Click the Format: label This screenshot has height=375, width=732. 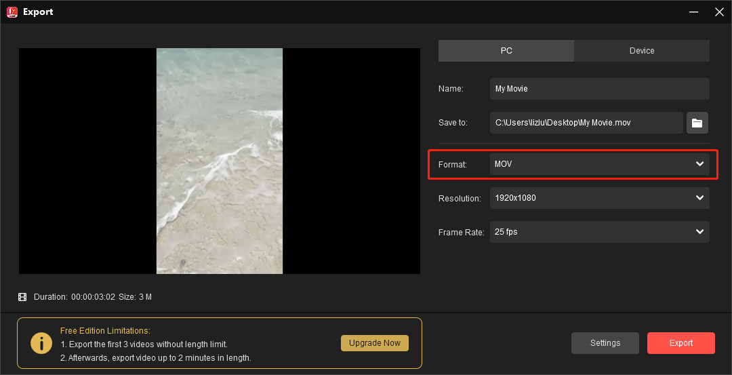(x=452, y=164)
